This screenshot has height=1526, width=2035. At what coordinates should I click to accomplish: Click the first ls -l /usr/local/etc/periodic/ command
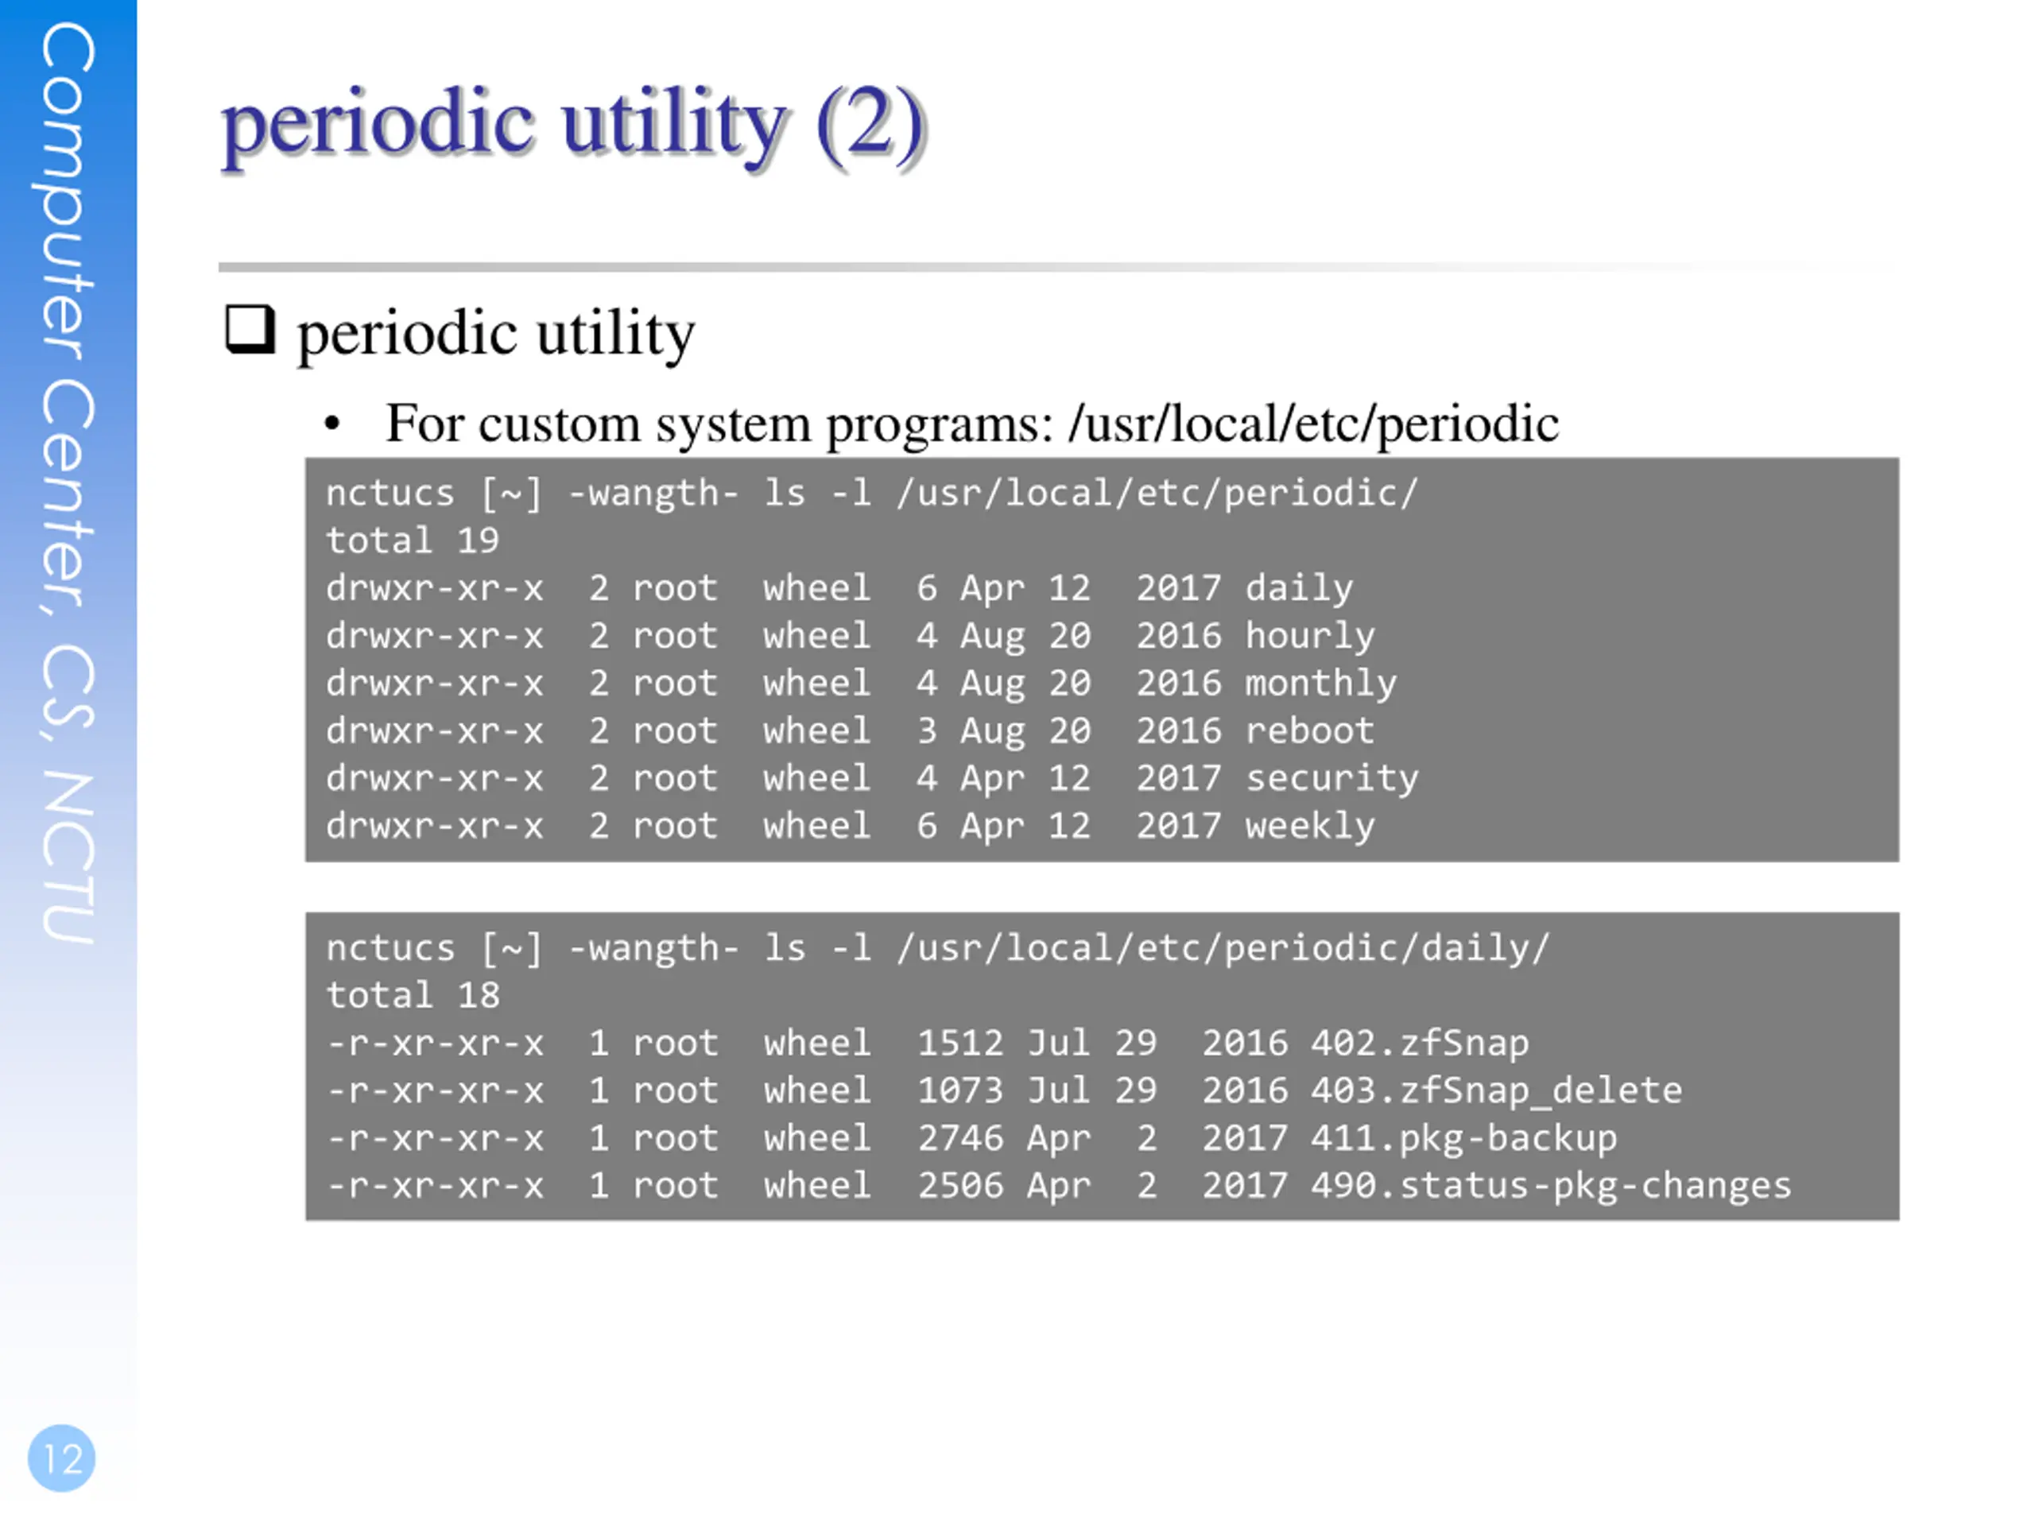(1091, 494)
